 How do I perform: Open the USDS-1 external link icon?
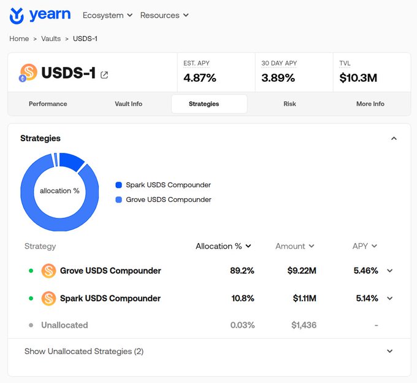104,75
